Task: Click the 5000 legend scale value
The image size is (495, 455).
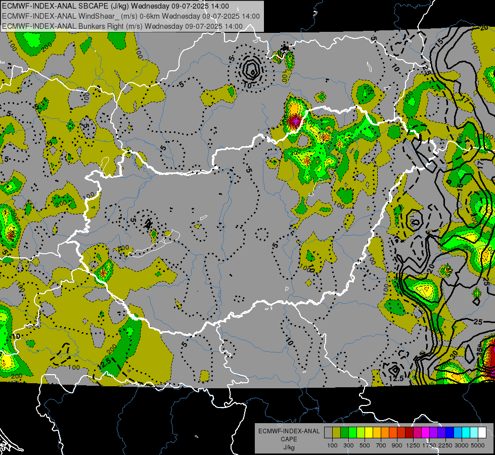Action: tap(478, 445)
